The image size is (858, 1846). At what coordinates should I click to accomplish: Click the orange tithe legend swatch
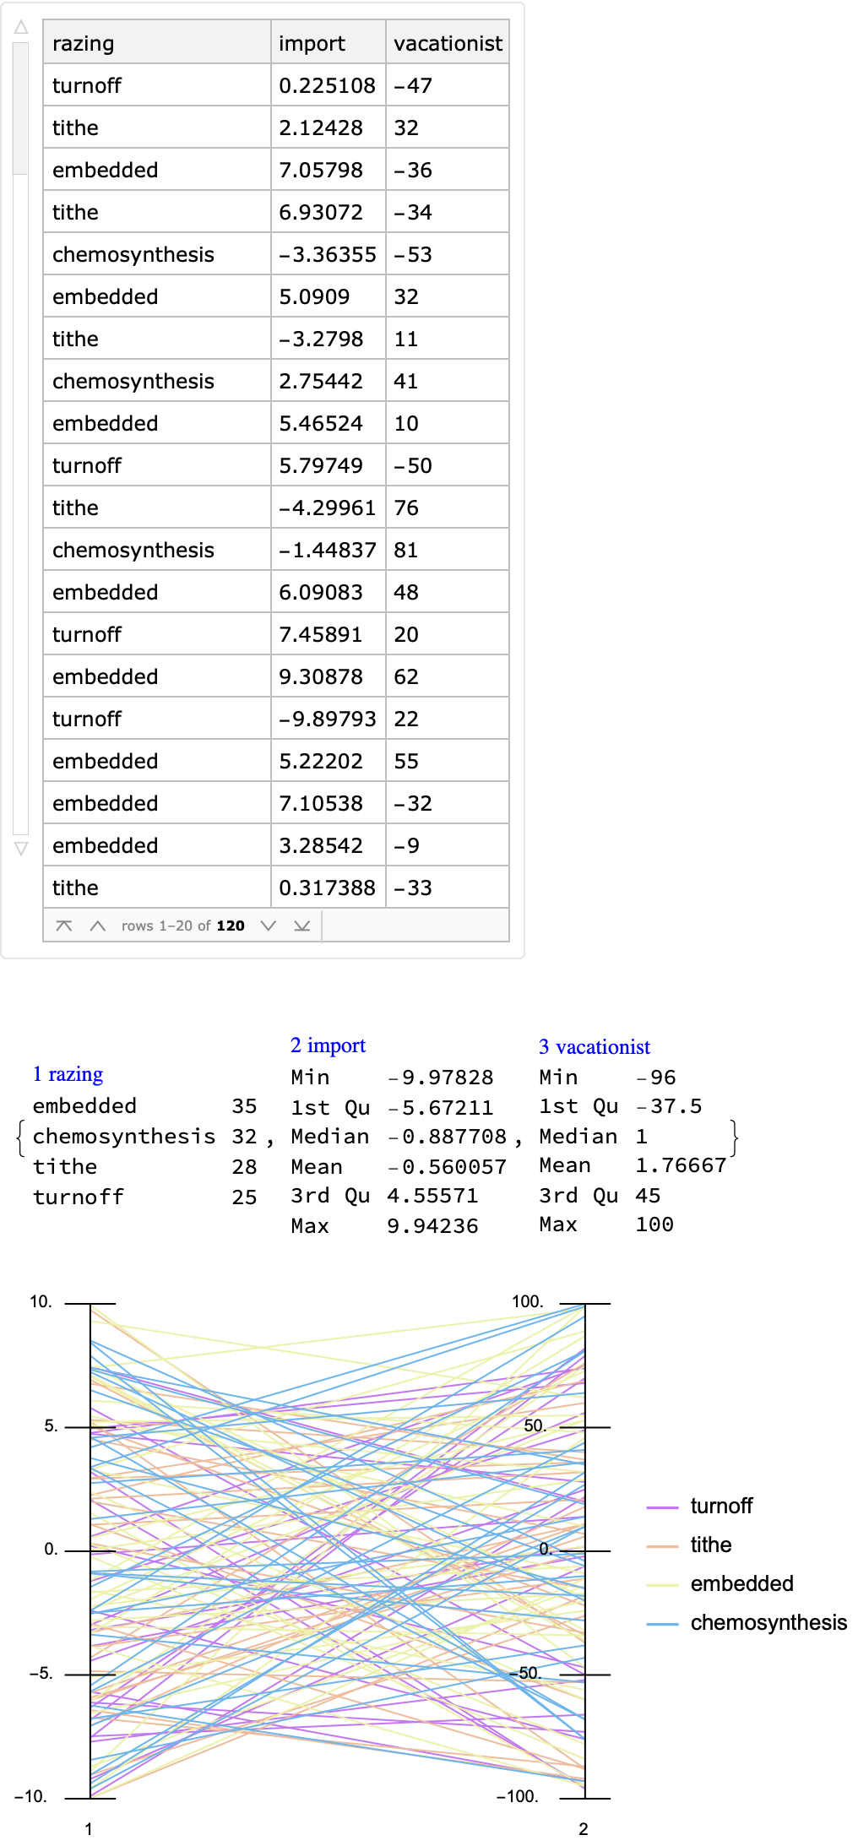click(x=662, y=1545)
